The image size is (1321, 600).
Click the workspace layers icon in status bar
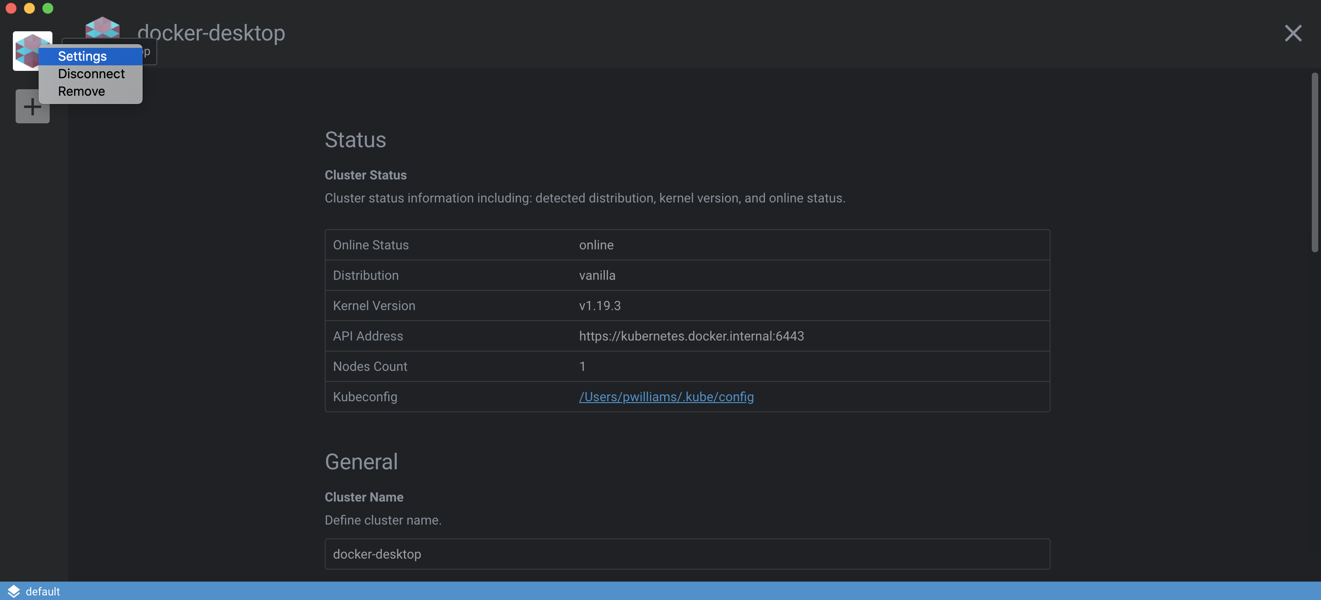(x=13, y=591)
